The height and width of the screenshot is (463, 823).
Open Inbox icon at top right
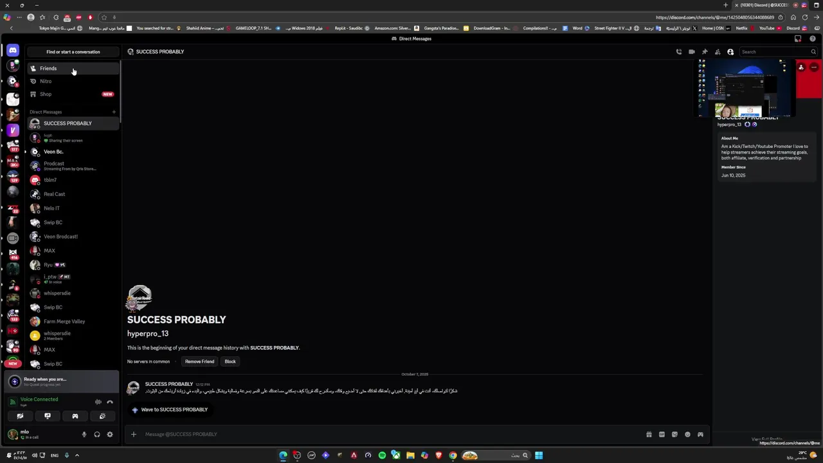click(798, 39)
